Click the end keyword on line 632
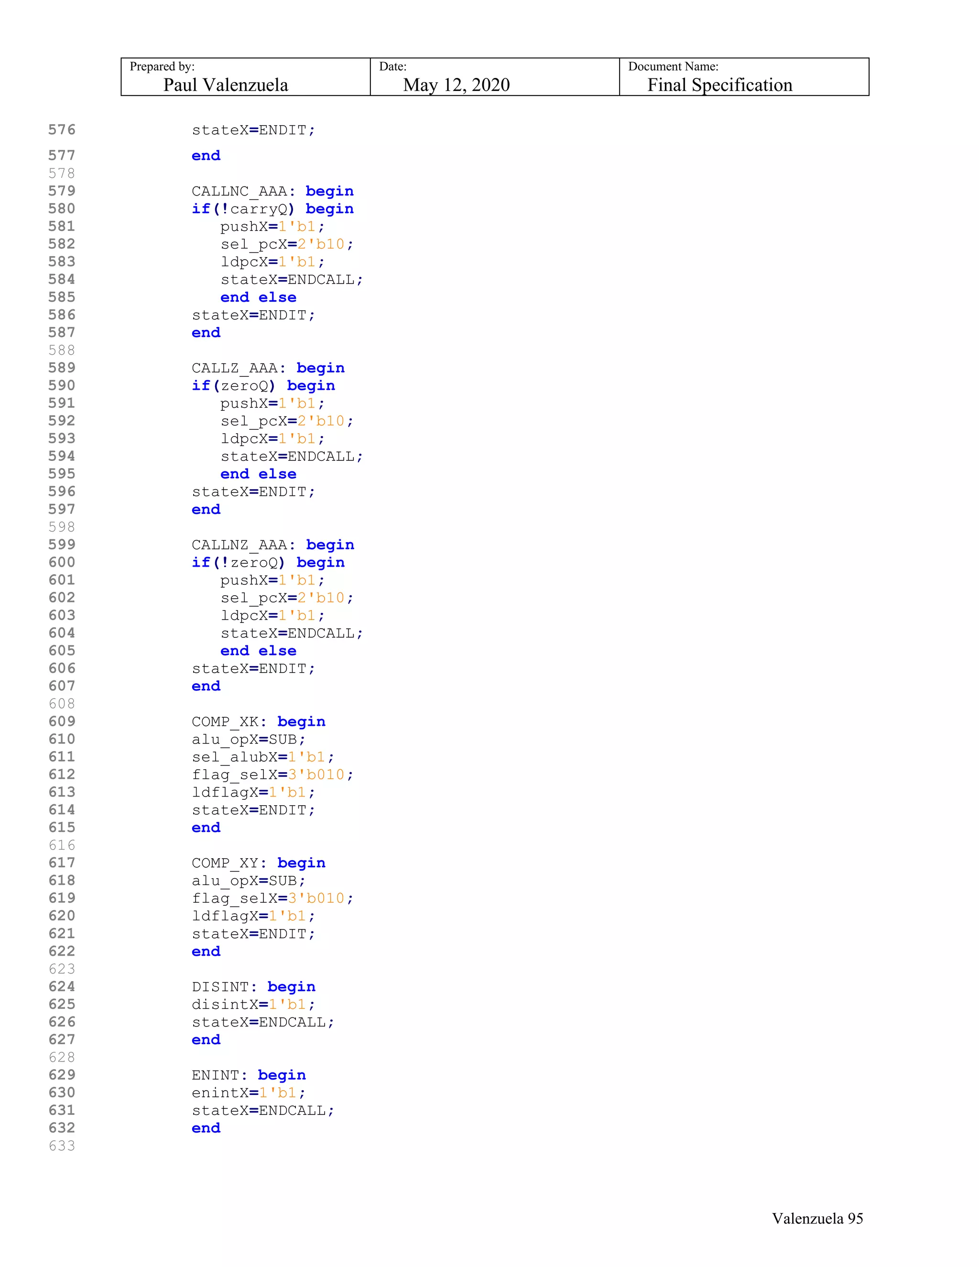The image size is (979, 1267). click(x=206, y=1128)
